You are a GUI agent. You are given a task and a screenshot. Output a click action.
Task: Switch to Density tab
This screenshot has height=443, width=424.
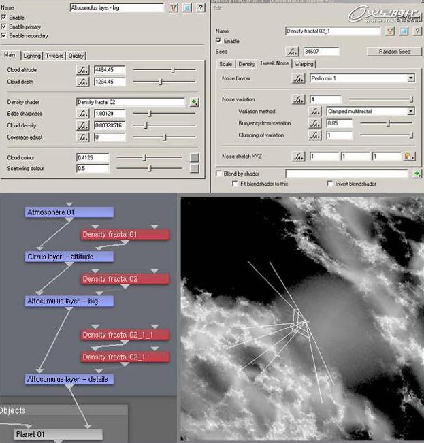pyautogui.click(x=246, y=64)
